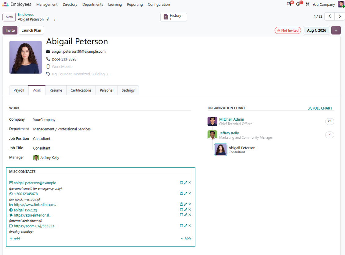Show Mitchell Admin's 20 subordinates
This screenshot has width=345, height=255.
pos(329,121)
